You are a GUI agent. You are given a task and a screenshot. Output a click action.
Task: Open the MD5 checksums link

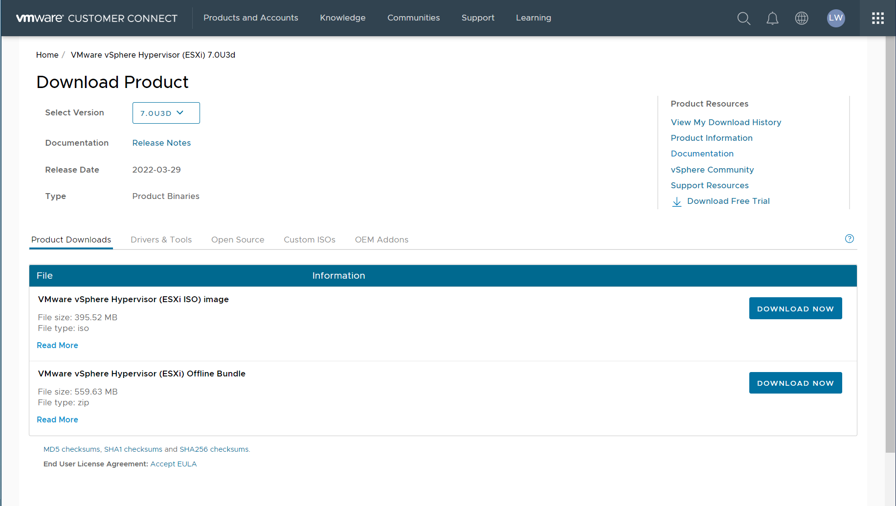click(x=72, y=449)
